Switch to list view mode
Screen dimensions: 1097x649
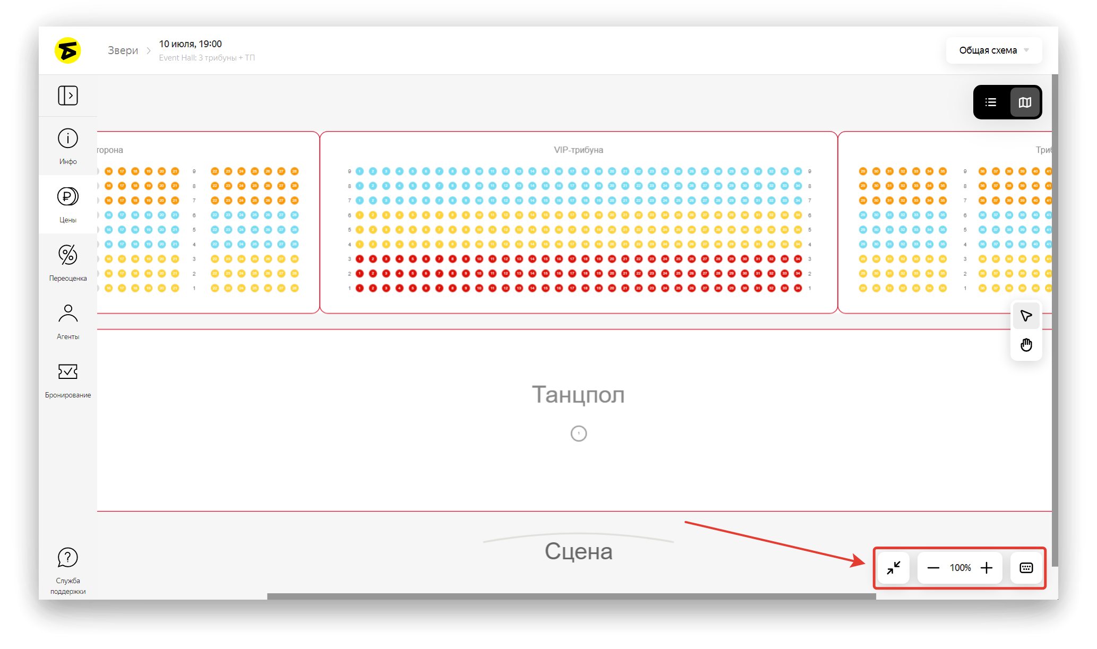coord(991,102)
